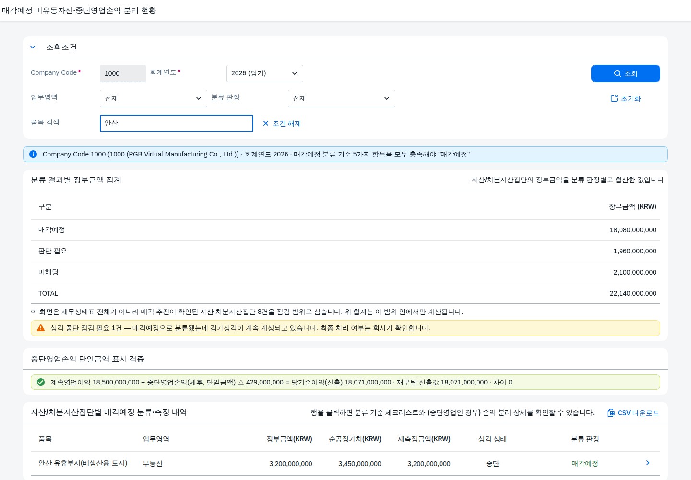Click the TOTAL summary row label
Viewport: 691px width, 480px height.
(x=48, y=293)
